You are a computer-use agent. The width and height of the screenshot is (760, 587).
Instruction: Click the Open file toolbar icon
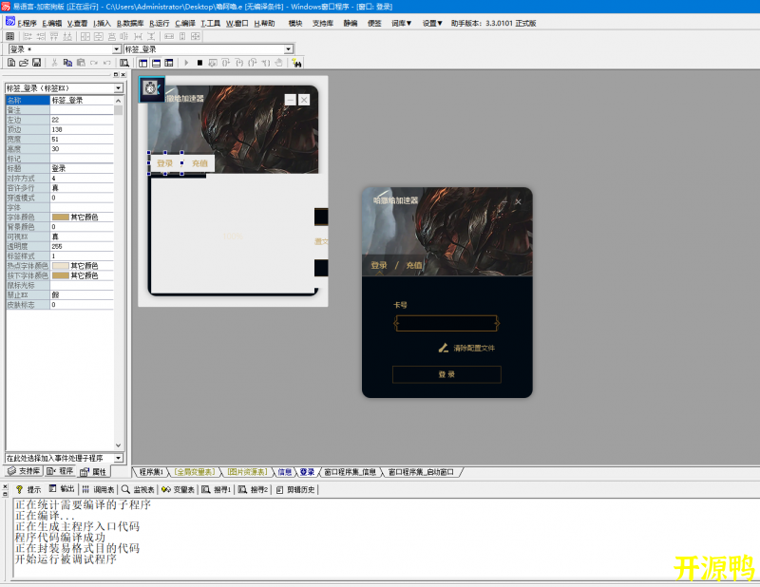[23, 63]
